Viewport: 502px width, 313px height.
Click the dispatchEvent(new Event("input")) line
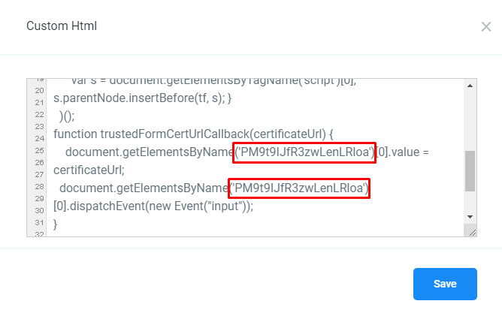pos(153,206)
